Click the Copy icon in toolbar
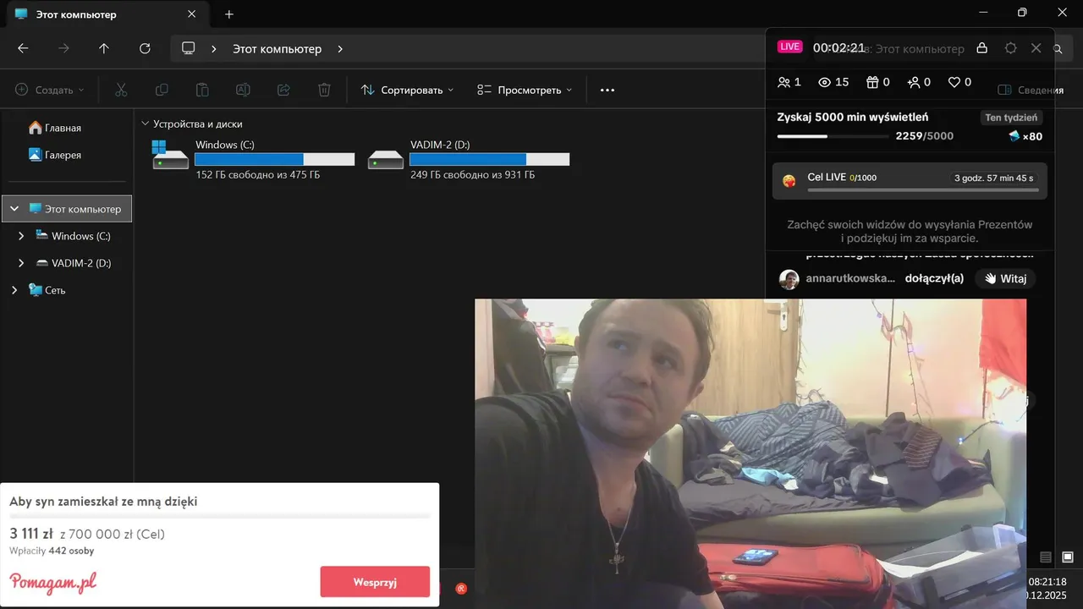Screen dimensions: 1083x609 click(x=162, y=90)
